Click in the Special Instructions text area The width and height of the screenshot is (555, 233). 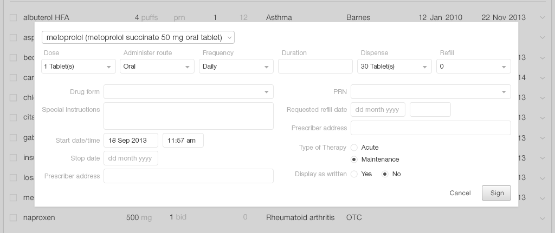coord(188,116)
